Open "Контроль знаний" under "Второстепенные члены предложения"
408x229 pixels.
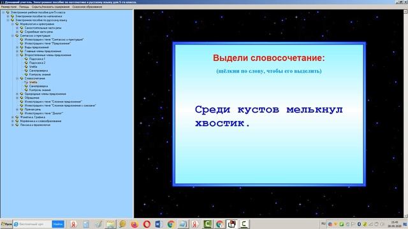click(x=40, y=74)
